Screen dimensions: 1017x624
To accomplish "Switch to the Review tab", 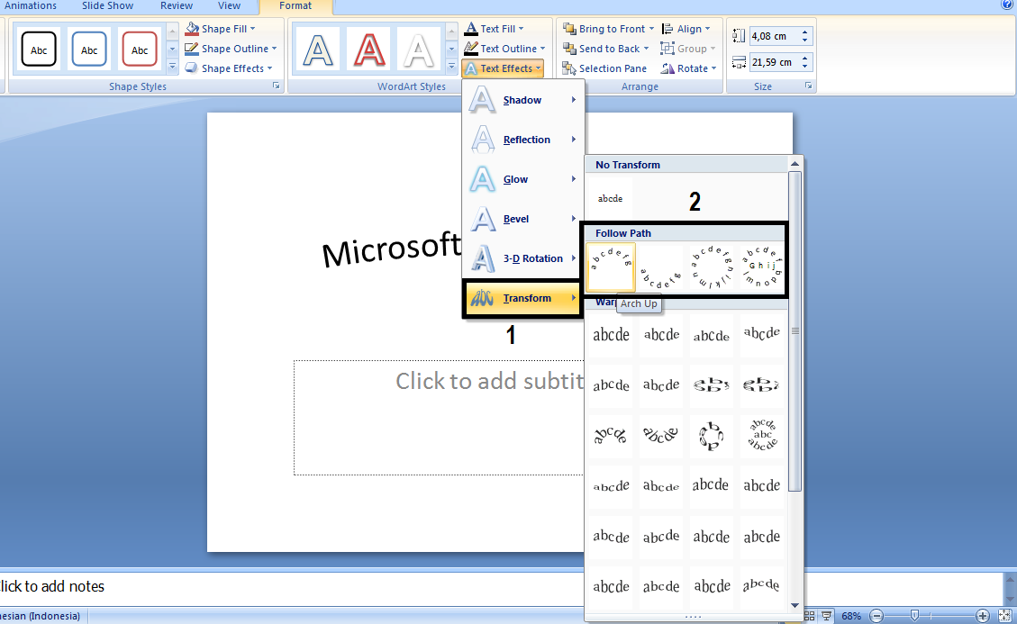I will pyautogui.click(x=177, y=5).
